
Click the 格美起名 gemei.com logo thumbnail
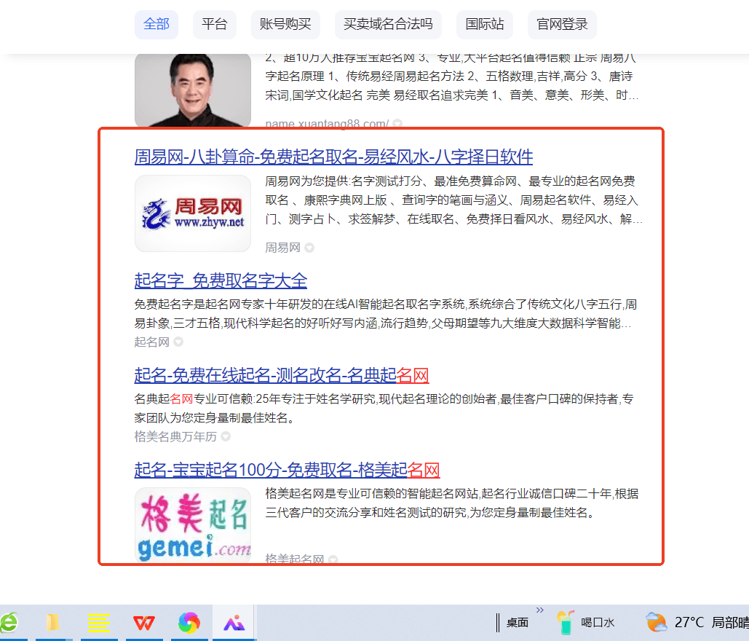pos(193,525)
